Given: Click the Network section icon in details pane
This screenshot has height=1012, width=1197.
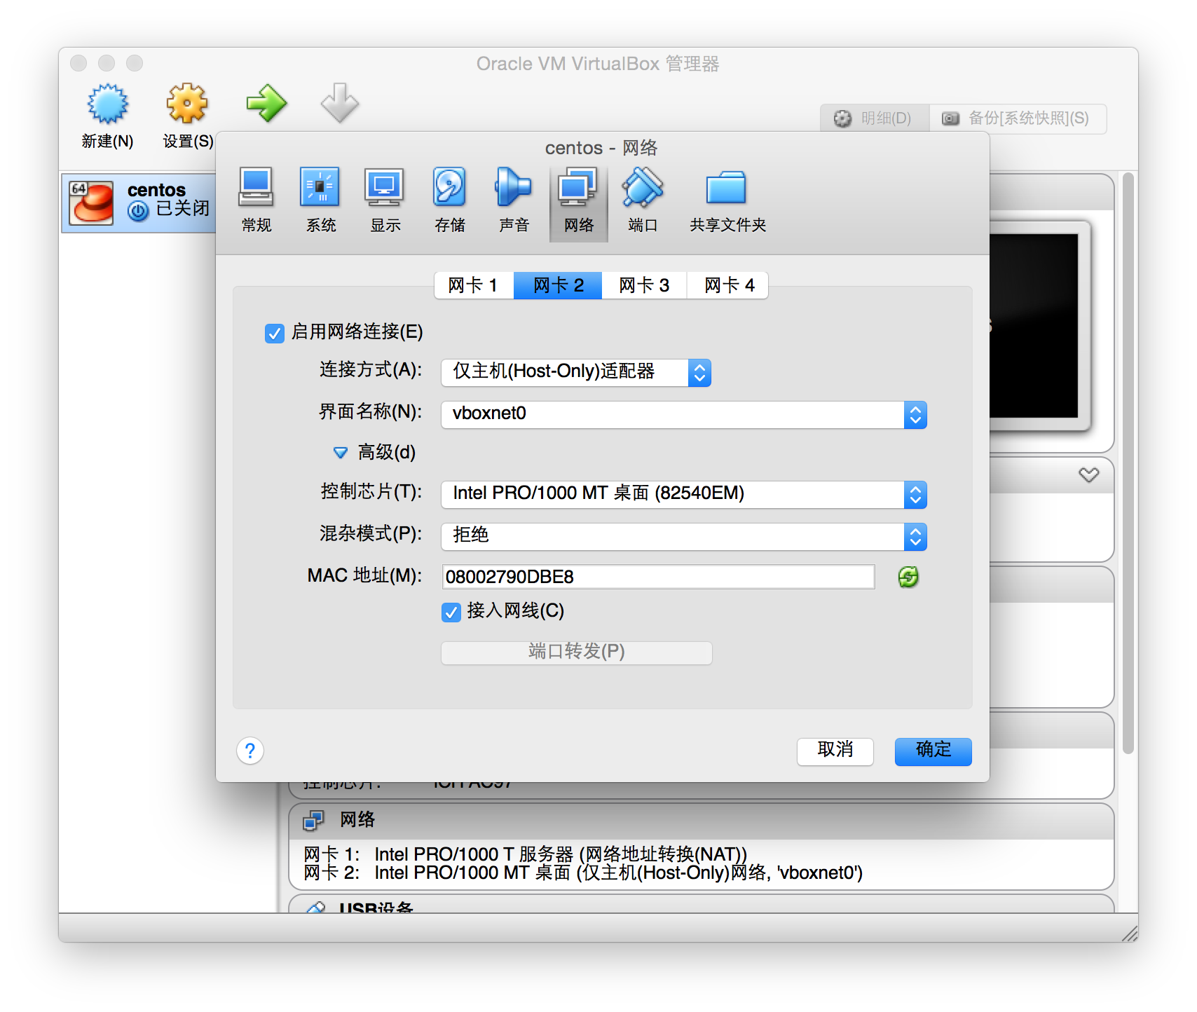Looking at the screenshot, I should pyautogui.click(x=313, y=820).
